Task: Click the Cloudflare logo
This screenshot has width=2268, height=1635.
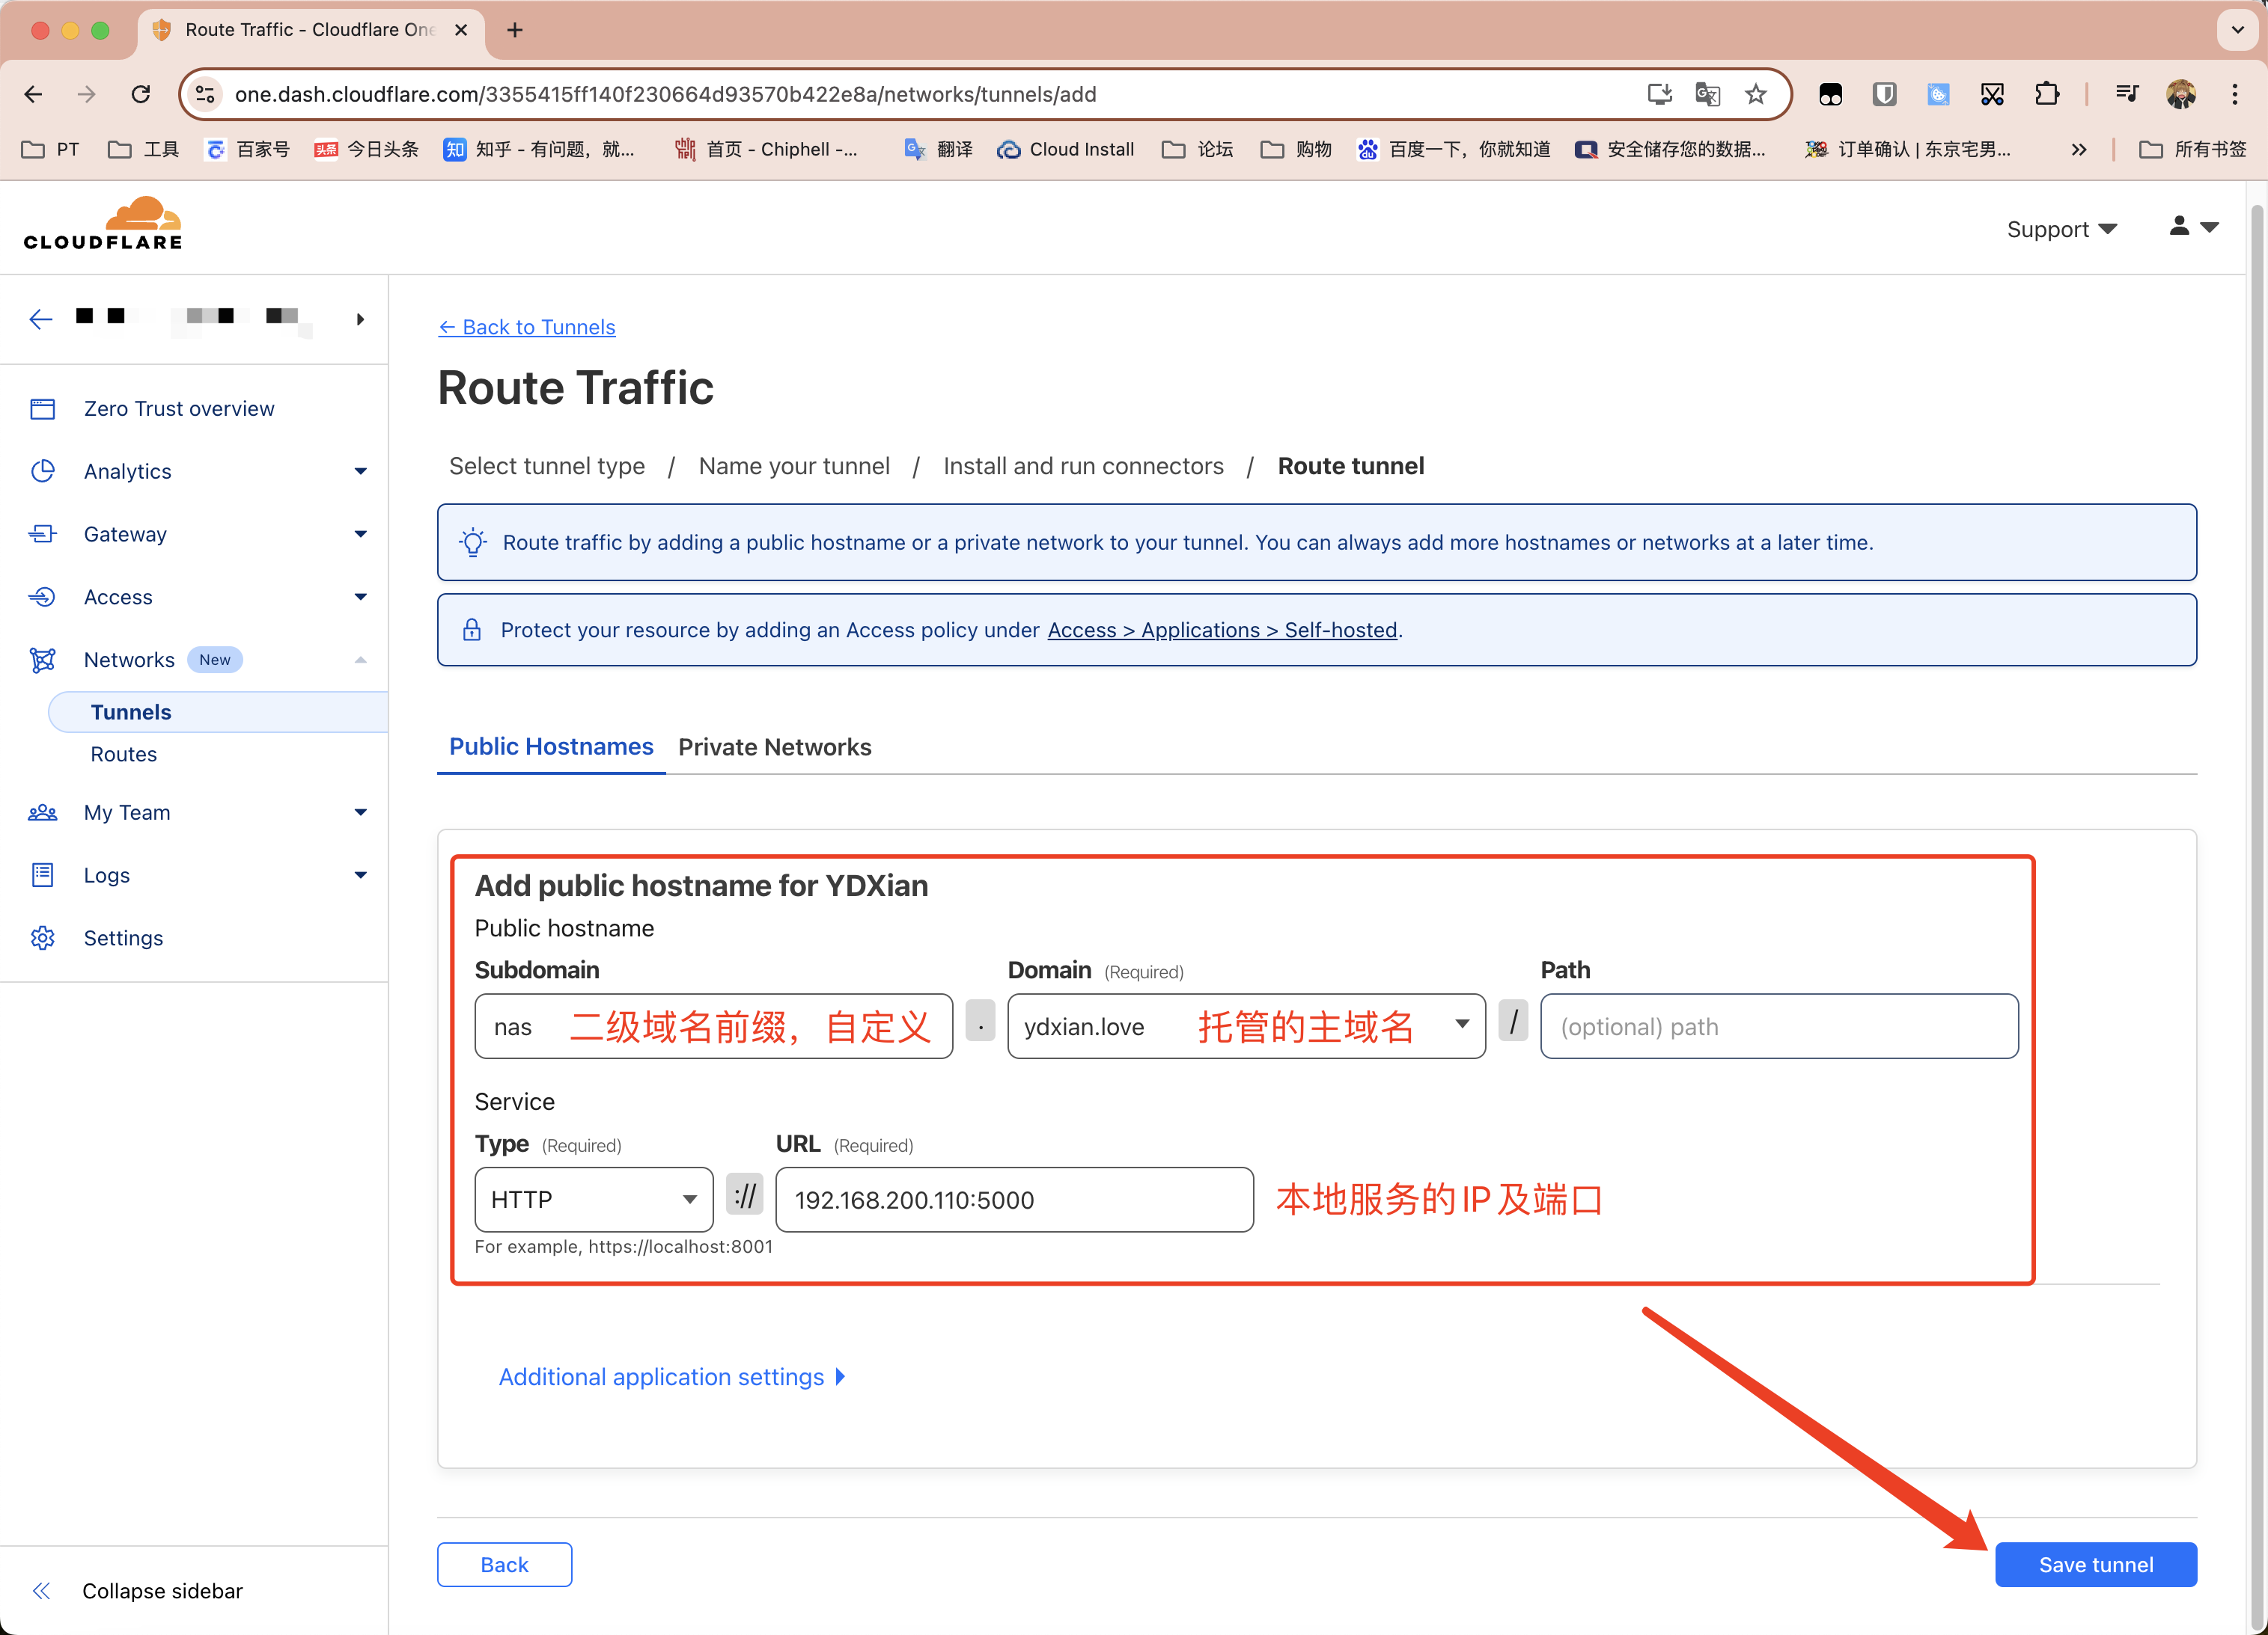Action: 103,223
